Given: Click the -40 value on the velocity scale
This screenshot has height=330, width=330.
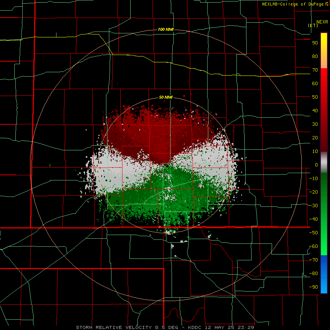Looking at the screenshot, I should point(313,219).
